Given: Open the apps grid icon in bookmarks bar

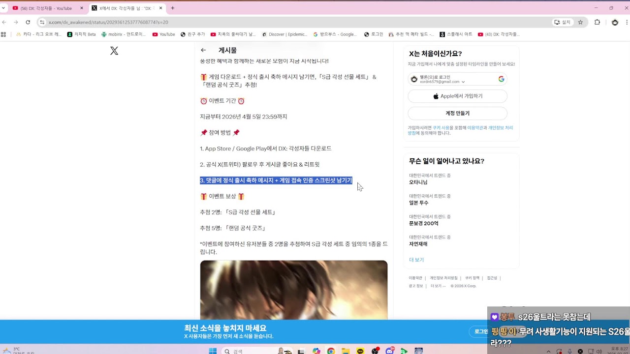Looking at the screenshot, I should pos(4,34).
